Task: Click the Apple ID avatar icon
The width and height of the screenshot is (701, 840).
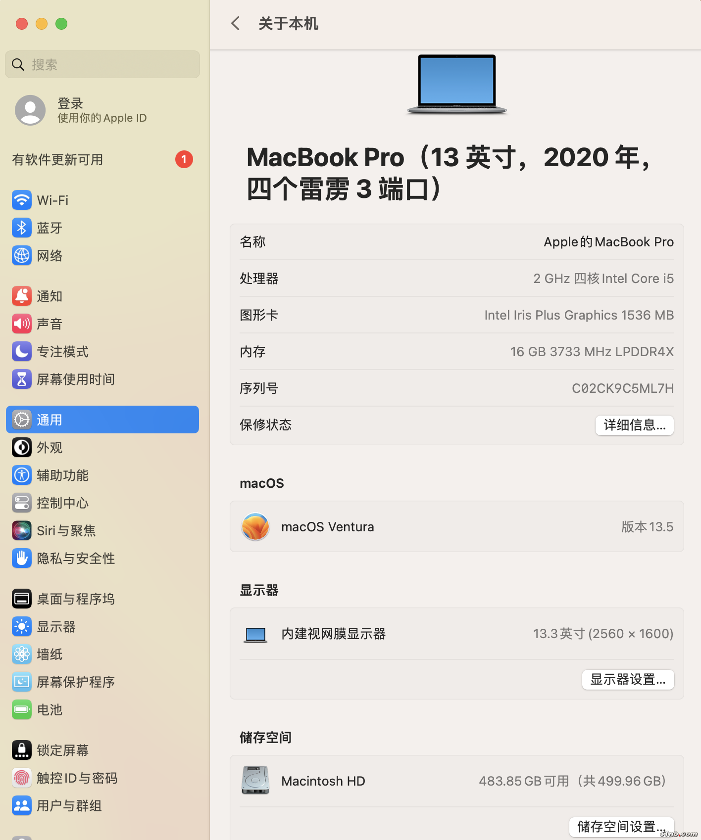Action: coord(30,110)
